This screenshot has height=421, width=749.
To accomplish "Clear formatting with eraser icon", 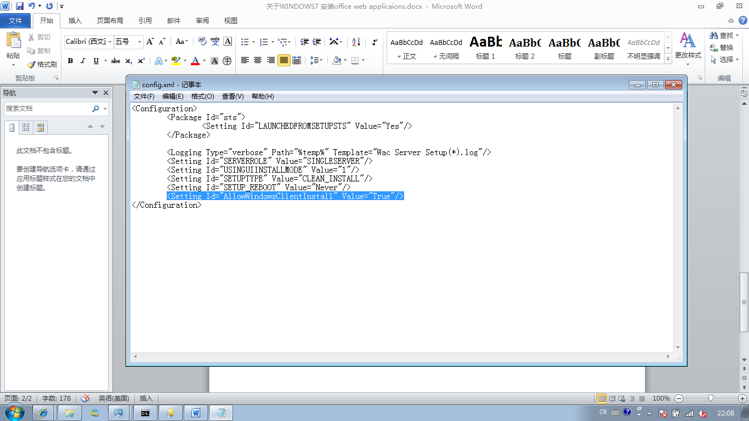I will [x=201, y=42].
